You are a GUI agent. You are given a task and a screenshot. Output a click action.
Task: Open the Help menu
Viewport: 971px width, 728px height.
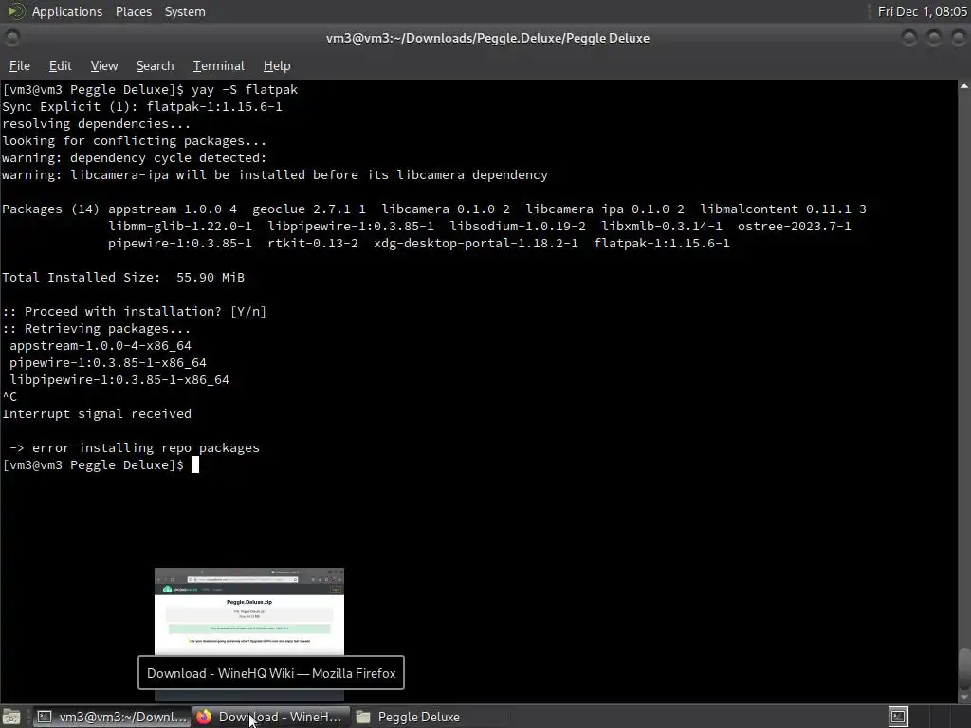pyautogui.click(x=277, y=65)
